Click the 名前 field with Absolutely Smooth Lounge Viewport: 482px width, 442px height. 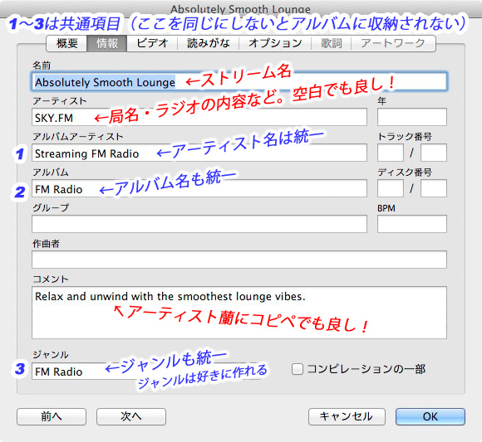239,81
